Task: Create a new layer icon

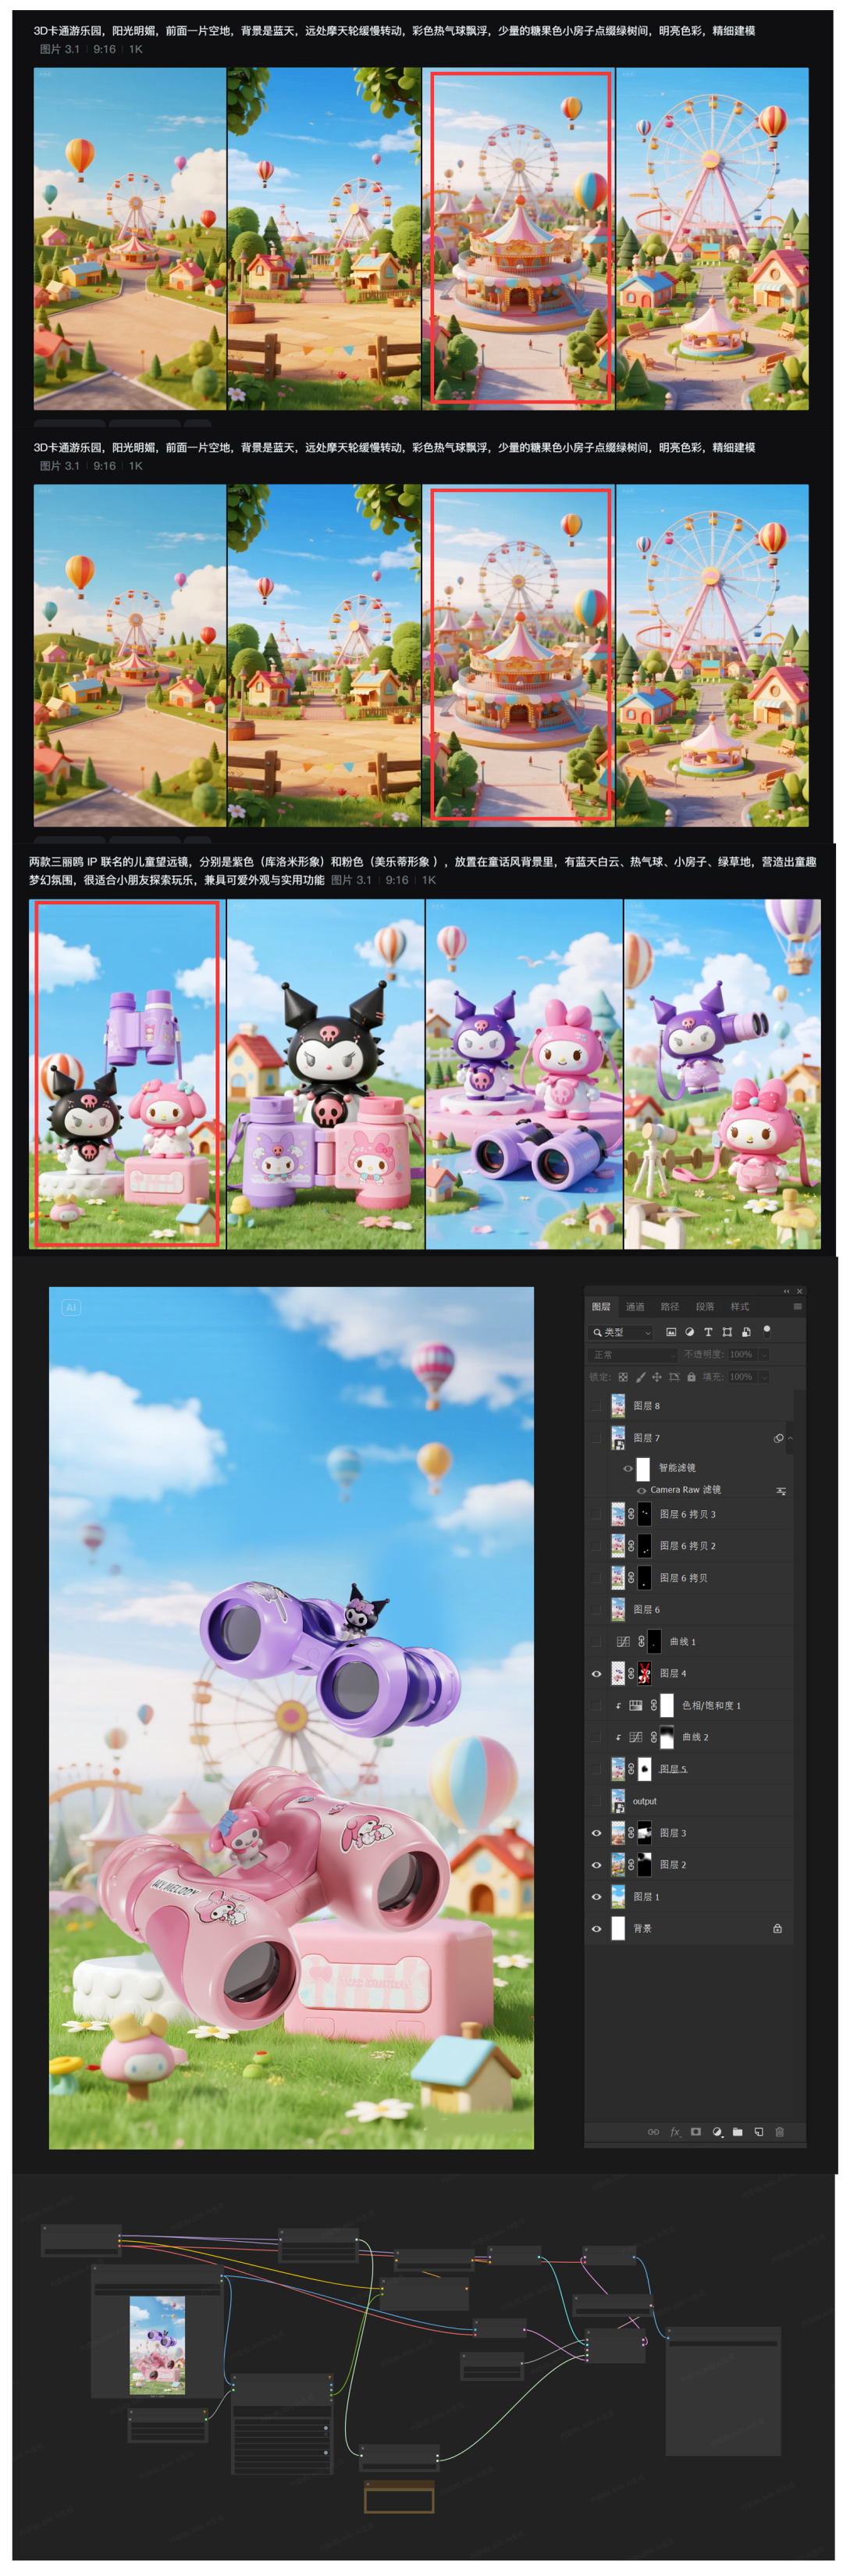Action: pos(758,2131)
